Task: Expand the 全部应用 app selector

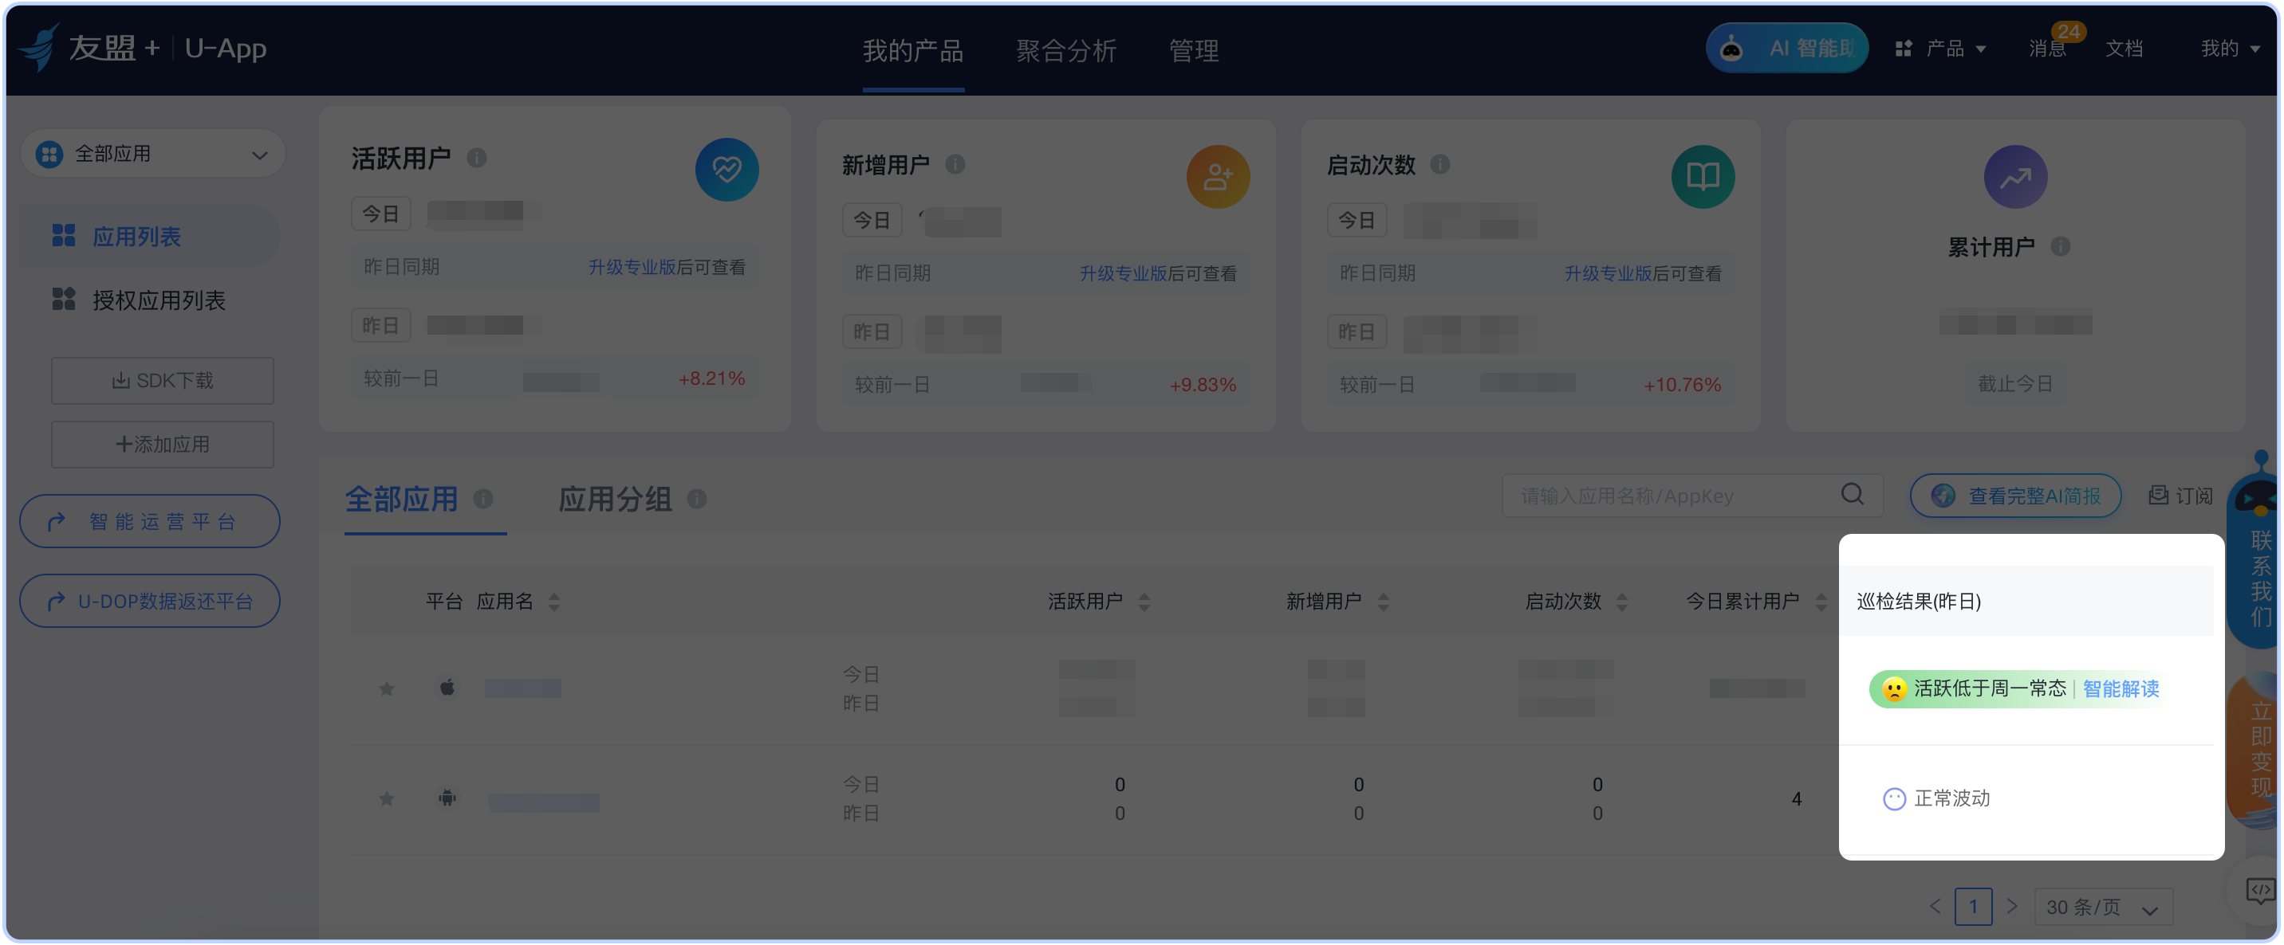Action: [x=152, y=153]
